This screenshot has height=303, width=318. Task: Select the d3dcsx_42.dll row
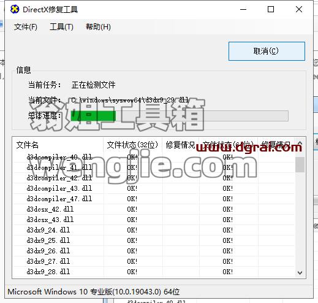(154, 209)
